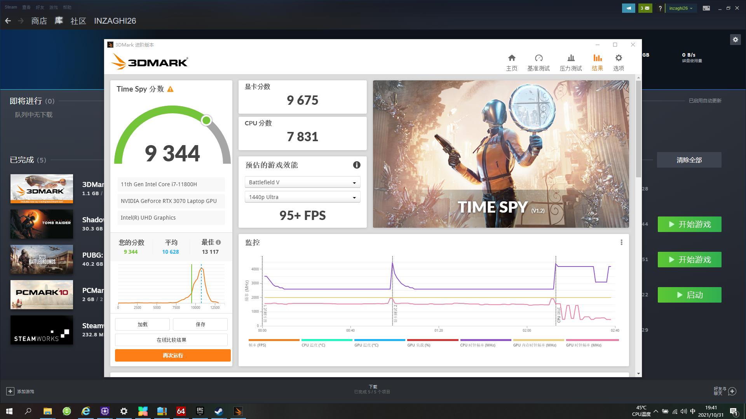
Task: Click the green message notification icon in Steam
Action: (645, 8)
